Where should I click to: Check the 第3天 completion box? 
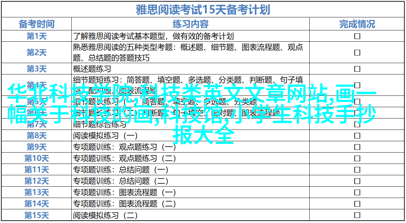(357, 69)
